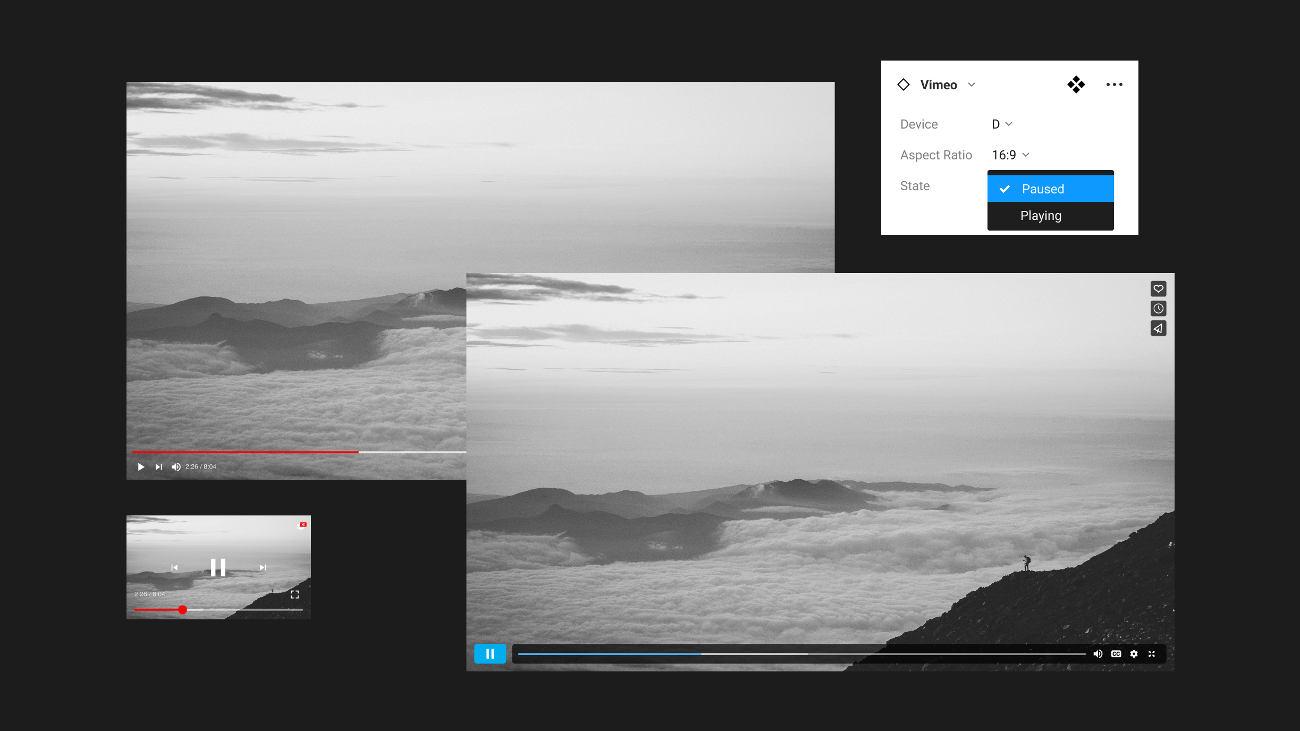Pause video with the blue Vimeo button
The image size is (1300, 731).
click(489, 653)
